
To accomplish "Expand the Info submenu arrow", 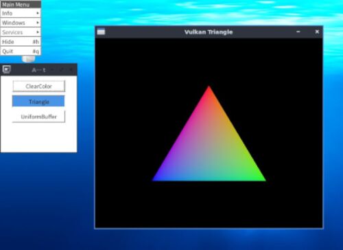I will coord(38,13).
